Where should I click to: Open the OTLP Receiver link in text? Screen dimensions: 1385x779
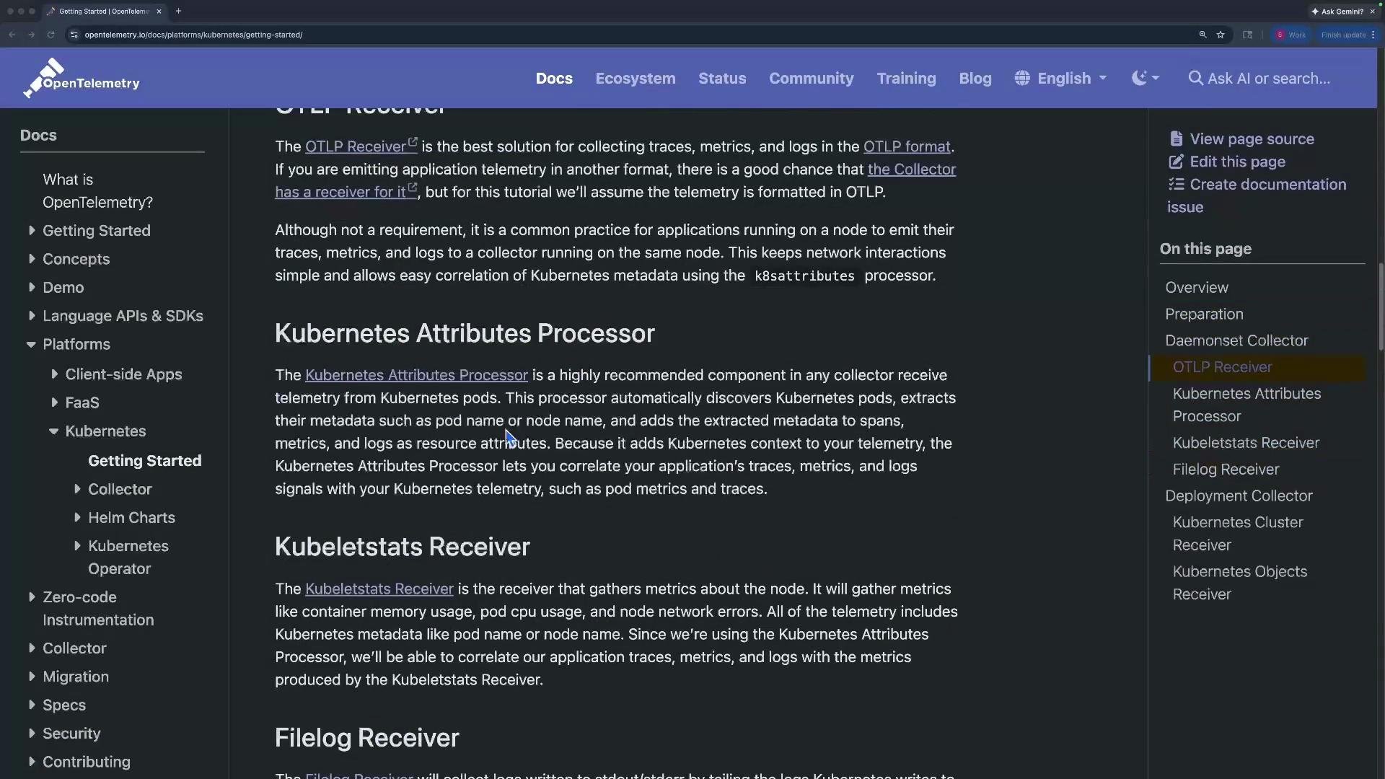[x=361, y=146]
